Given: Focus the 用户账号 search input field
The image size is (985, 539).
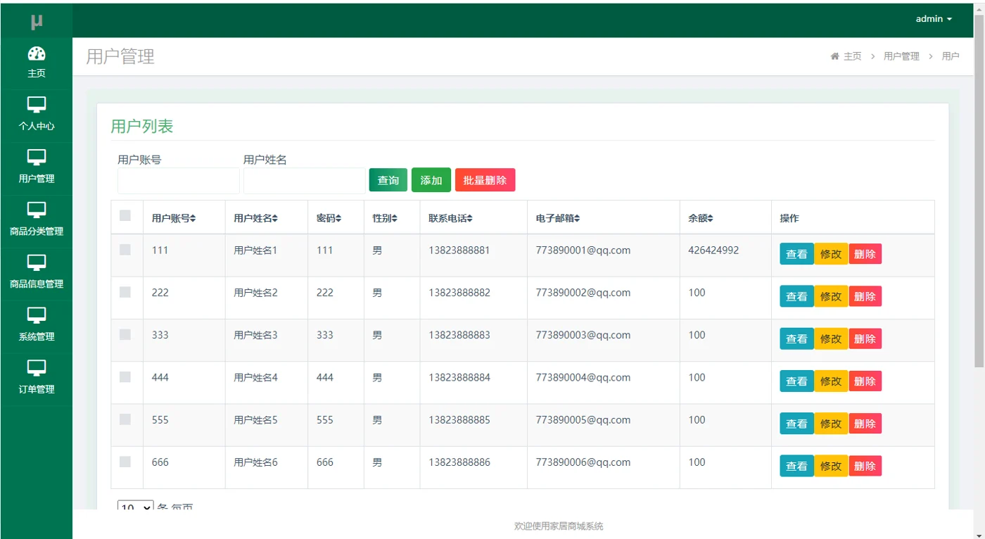Looking at the screenshot, I should (x=179, y=181).
